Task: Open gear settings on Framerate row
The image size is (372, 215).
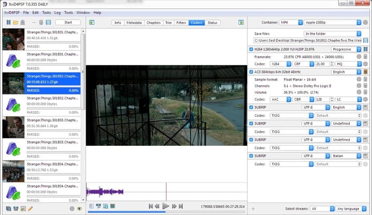Action: click(359, 56)
